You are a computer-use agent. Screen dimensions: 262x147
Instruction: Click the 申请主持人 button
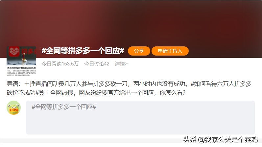point(170,51)
